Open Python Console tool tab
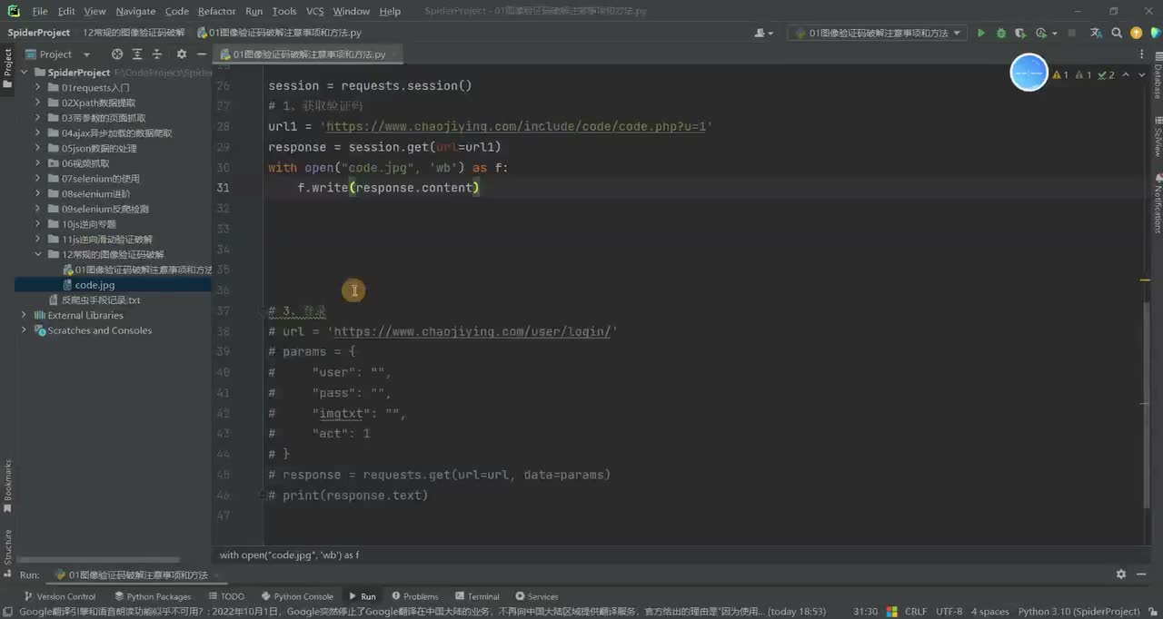The height and width of the screenshot is (619, 1163). coord(296,596)
